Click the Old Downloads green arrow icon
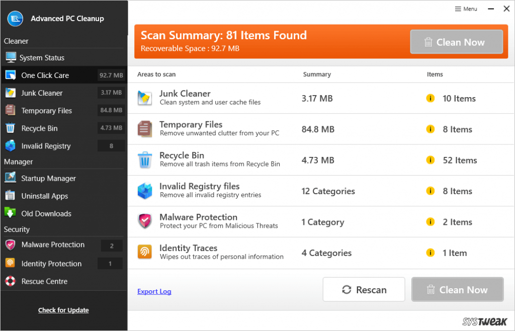 pos(10,213)
